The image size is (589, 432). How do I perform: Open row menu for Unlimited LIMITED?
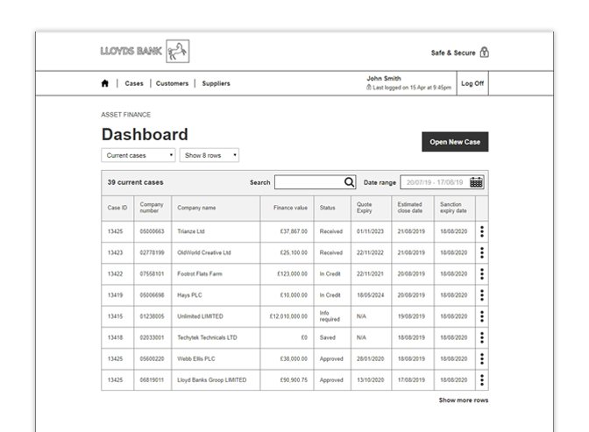click(482, 316)
